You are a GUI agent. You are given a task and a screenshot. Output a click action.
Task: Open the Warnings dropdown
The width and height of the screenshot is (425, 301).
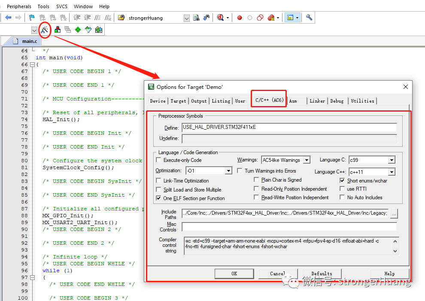tap(307, 160)
